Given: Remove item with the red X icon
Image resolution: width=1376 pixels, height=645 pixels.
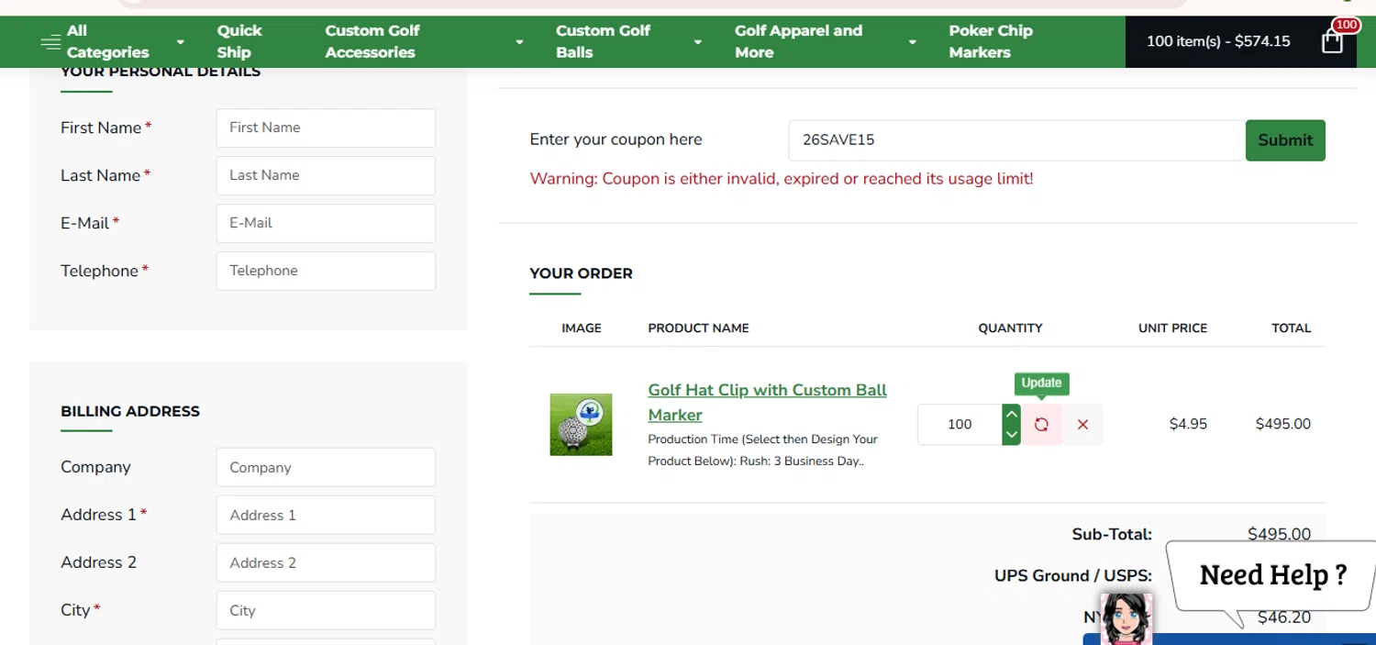Looking at the screenshot, I should click(x=1082, y=425).
